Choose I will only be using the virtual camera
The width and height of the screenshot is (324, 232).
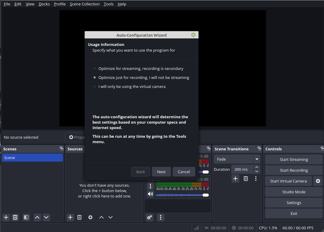pyautogui.click(x=94, y=86)
